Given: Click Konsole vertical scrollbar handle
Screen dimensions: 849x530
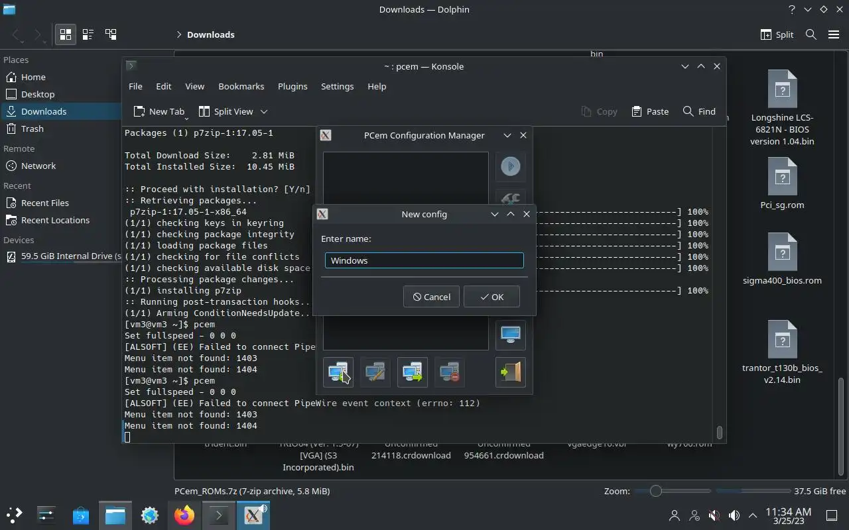Looking at the screenshot, I should 720,433.
